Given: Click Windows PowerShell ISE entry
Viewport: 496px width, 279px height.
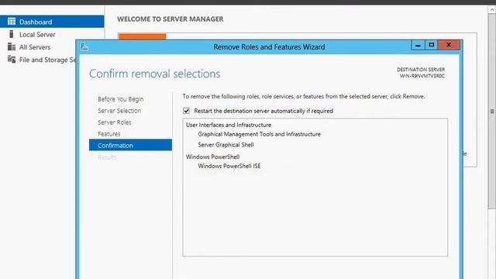Looking at the screenshot, I should click(229, 166).
